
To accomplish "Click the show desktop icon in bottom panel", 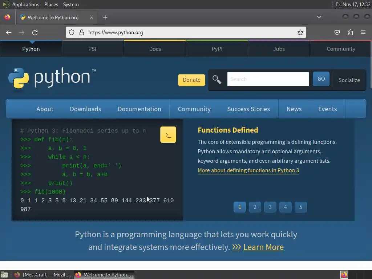I will (x=4, y=275).
